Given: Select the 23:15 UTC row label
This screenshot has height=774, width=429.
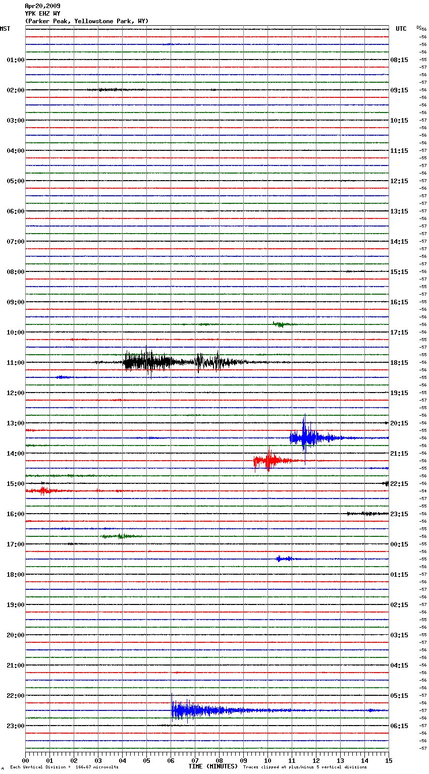Looking at the screenshot, I should pyautogui.click(x=399, y=514).
